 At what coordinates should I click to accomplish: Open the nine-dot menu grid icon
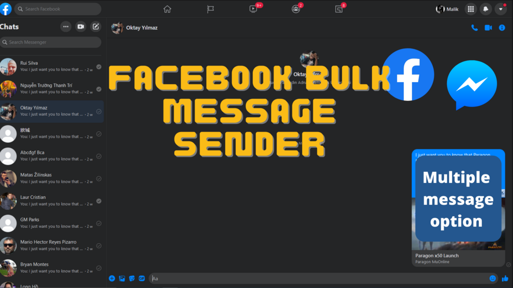[x=471, y=9]
